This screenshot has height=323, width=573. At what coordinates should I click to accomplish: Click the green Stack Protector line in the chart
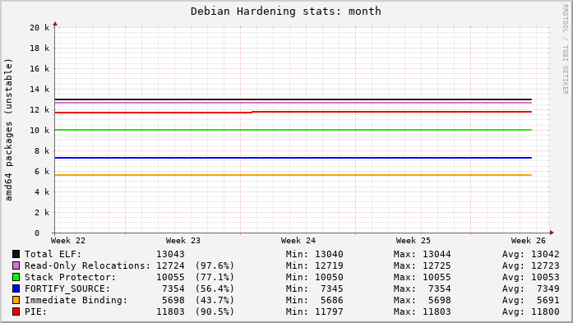point(293,130)
